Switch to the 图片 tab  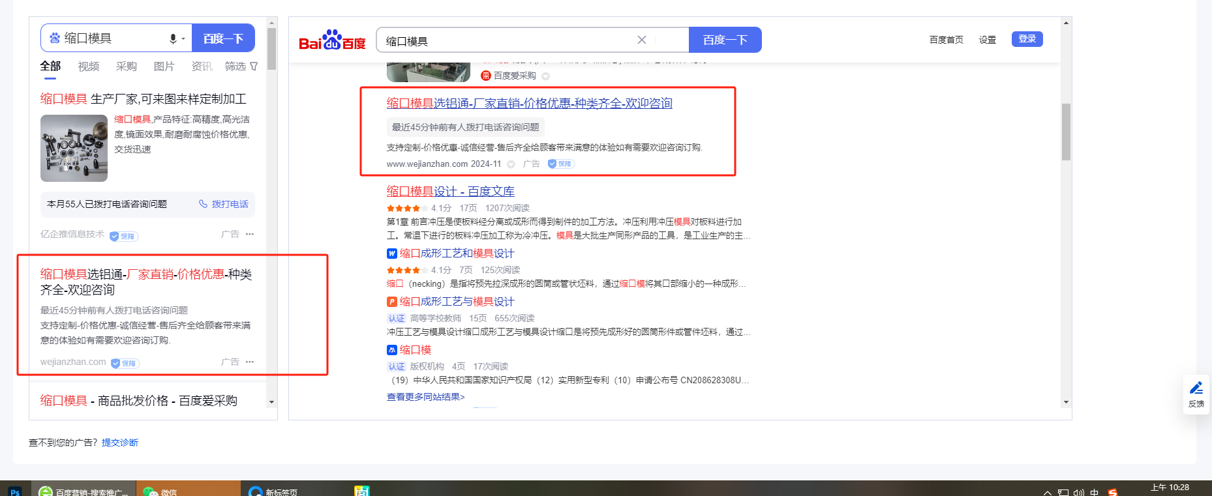tap(164, 66)
